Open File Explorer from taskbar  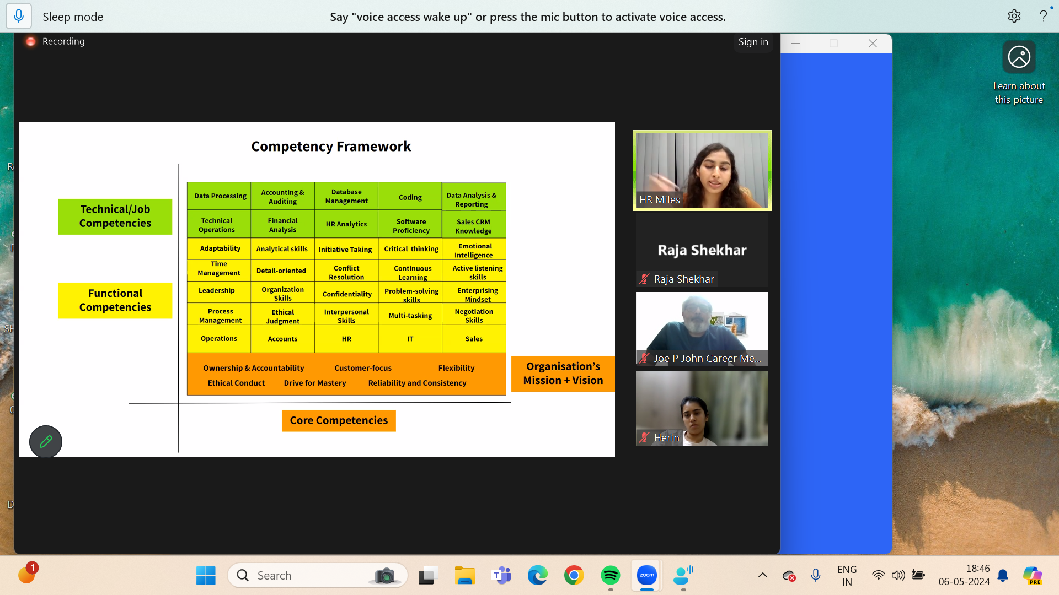(x=464, y=576)
